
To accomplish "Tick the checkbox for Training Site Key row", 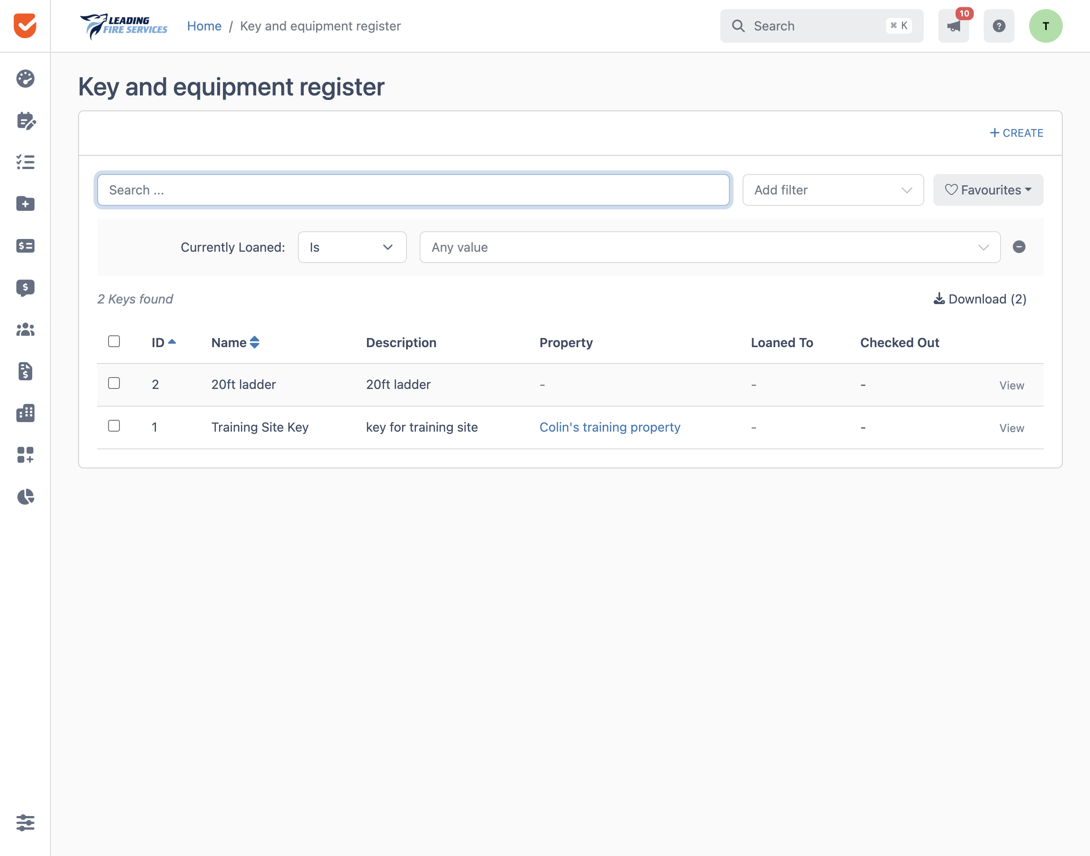I will coord(114,426).
